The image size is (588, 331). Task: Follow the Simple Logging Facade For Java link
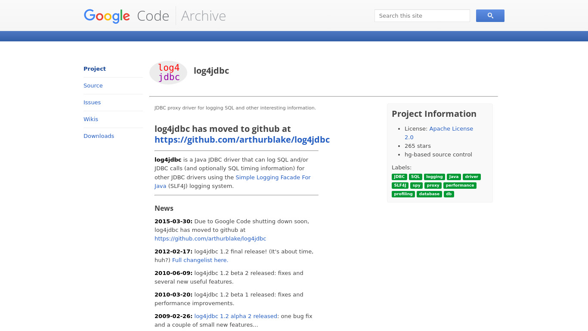232,181
